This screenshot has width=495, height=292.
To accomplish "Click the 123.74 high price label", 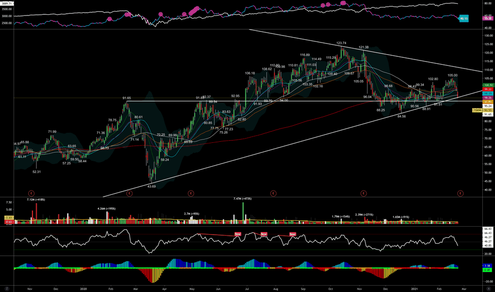I will click(342, 43).
